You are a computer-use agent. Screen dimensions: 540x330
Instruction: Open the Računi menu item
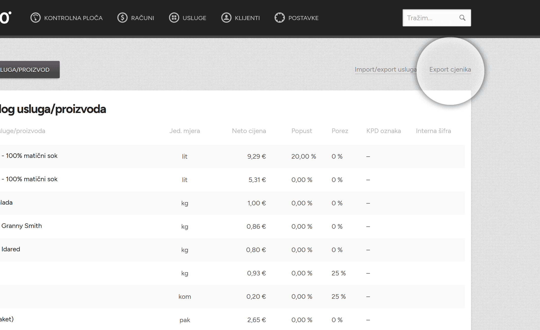(x=136, y=18)
